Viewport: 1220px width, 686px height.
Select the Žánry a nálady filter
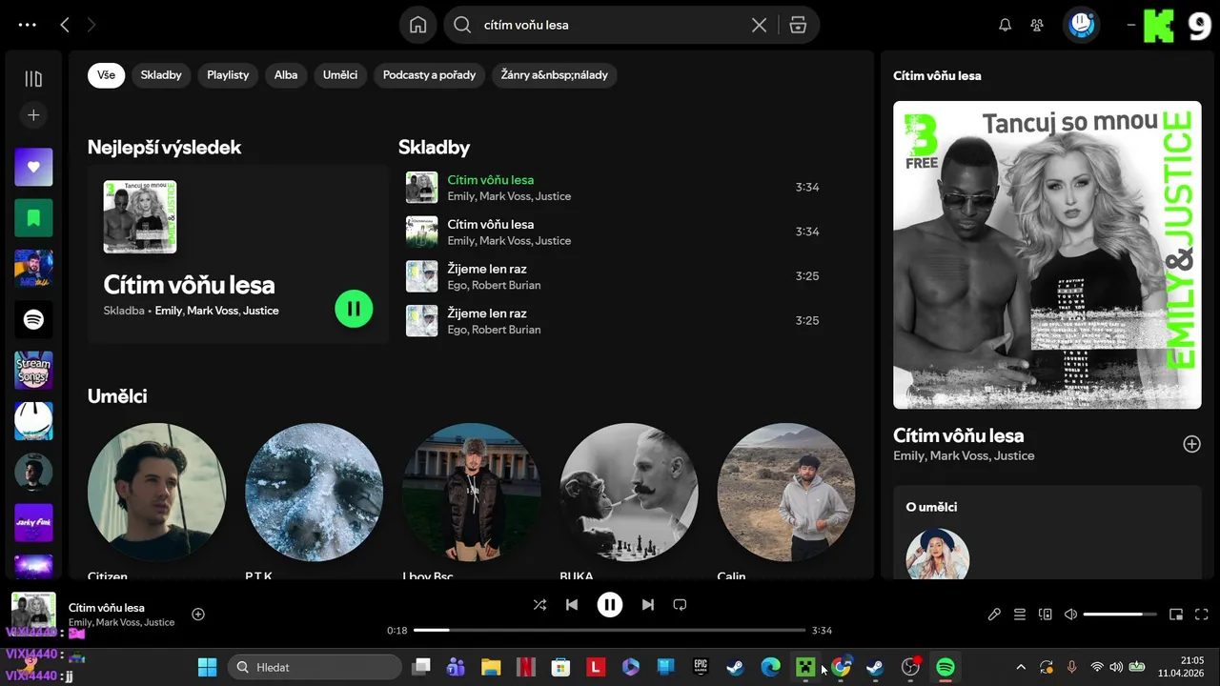click(x=554, y=75)
